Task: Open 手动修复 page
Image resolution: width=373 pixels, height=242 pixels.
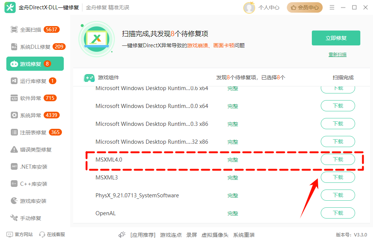Action: [x=35, y=218]
